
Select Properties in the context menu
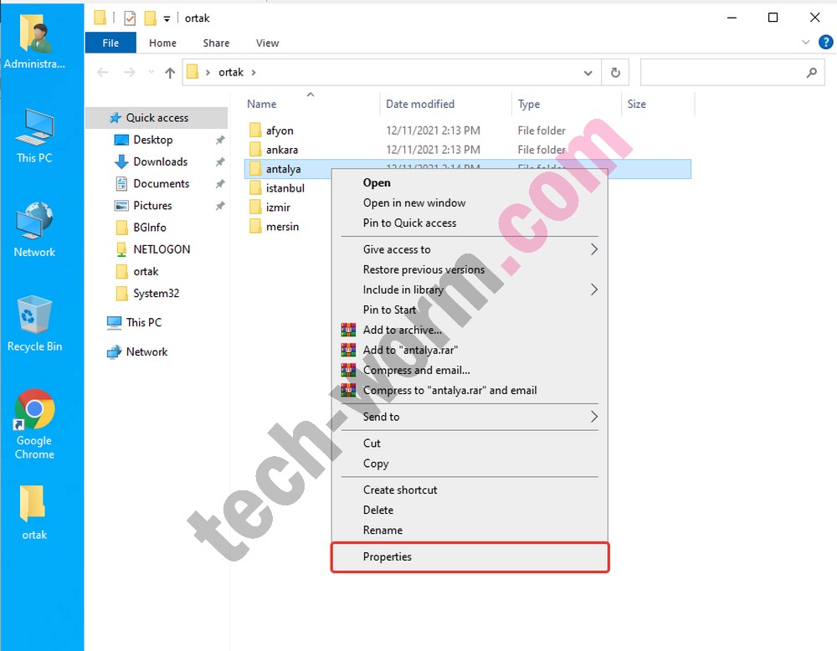coord(387,557)
